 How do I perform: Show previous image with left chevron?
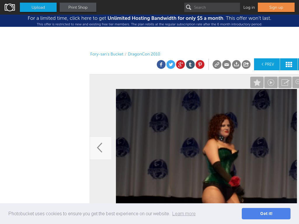[100, 148]
